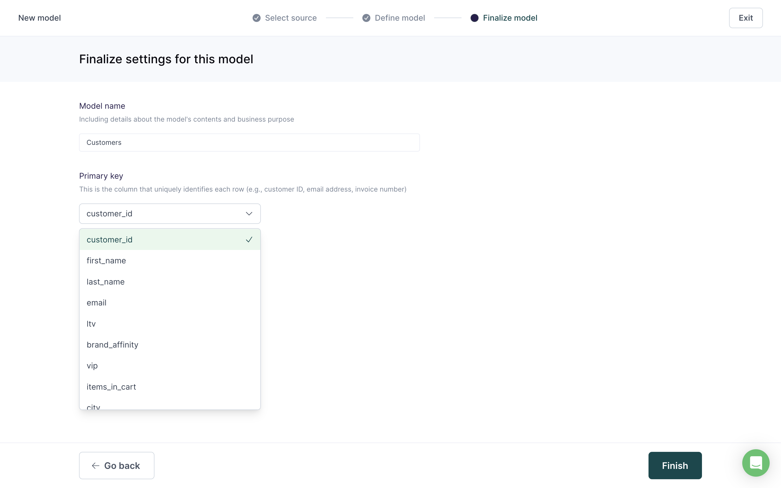The height and width of the screenshot is (488, 781).
Task: Click New model breadcrumb label
Action: tap(39, 18)
